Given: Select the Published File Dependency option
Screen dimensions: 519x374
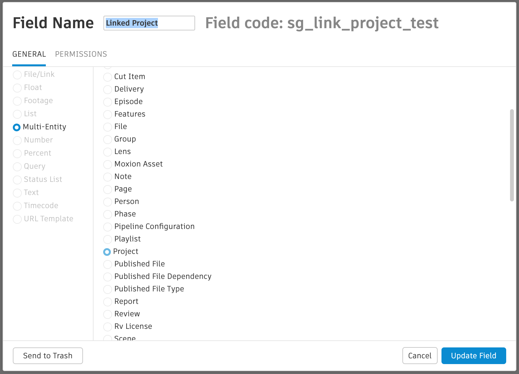Looking at the screenshot, I should pyautogui.click(x=108, y=277).
